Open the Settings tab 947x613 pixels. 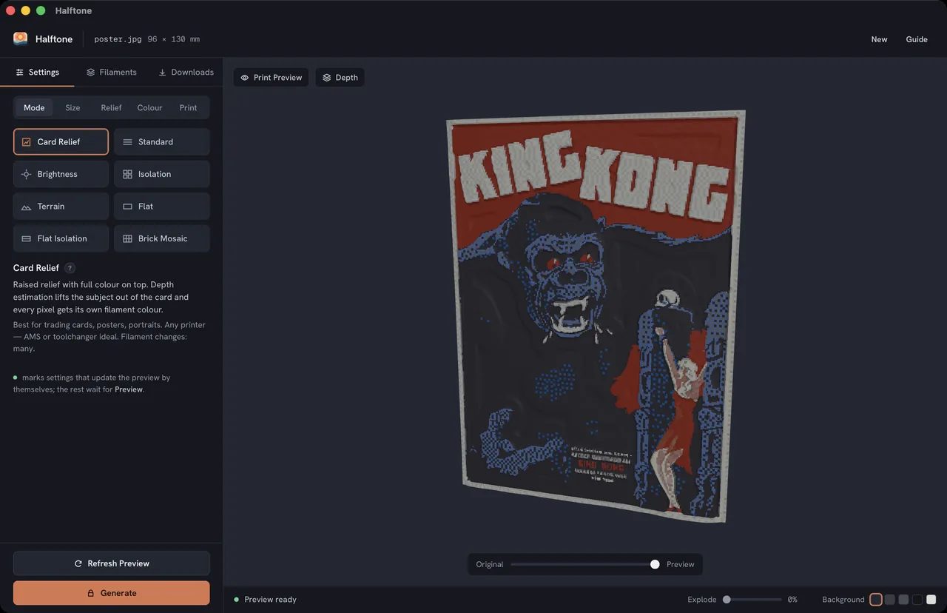pos(37,72)
